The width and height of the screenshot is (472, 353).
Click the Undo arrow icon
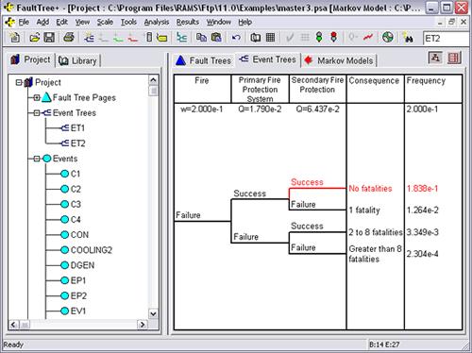236,38
